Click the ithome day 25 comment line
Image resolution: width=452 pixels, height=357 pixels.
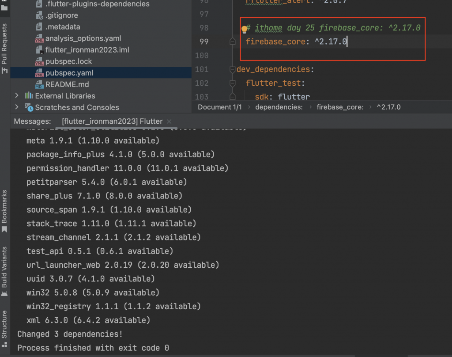click(334, 28)
